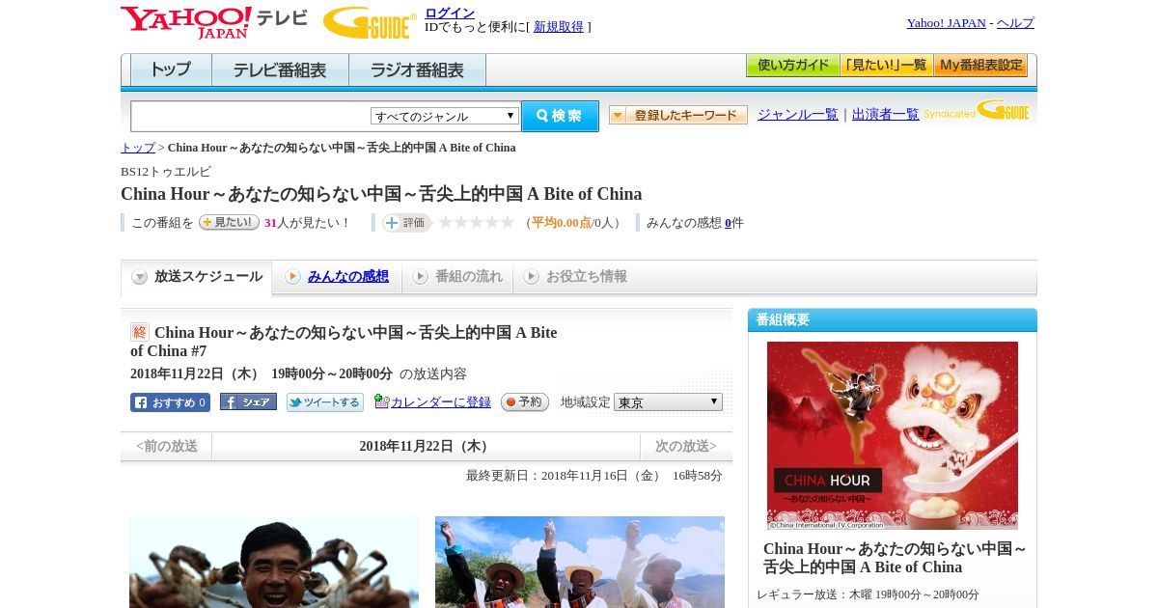Viewport: 1158px width, 608px height.
Task: Click the 評価 plus button
Action: pos(406,223)
